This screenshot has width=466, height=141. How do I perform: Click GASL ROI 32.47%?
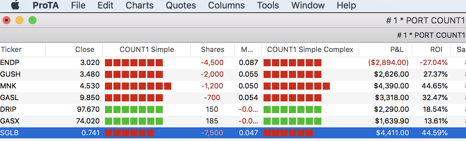[435, 97]
